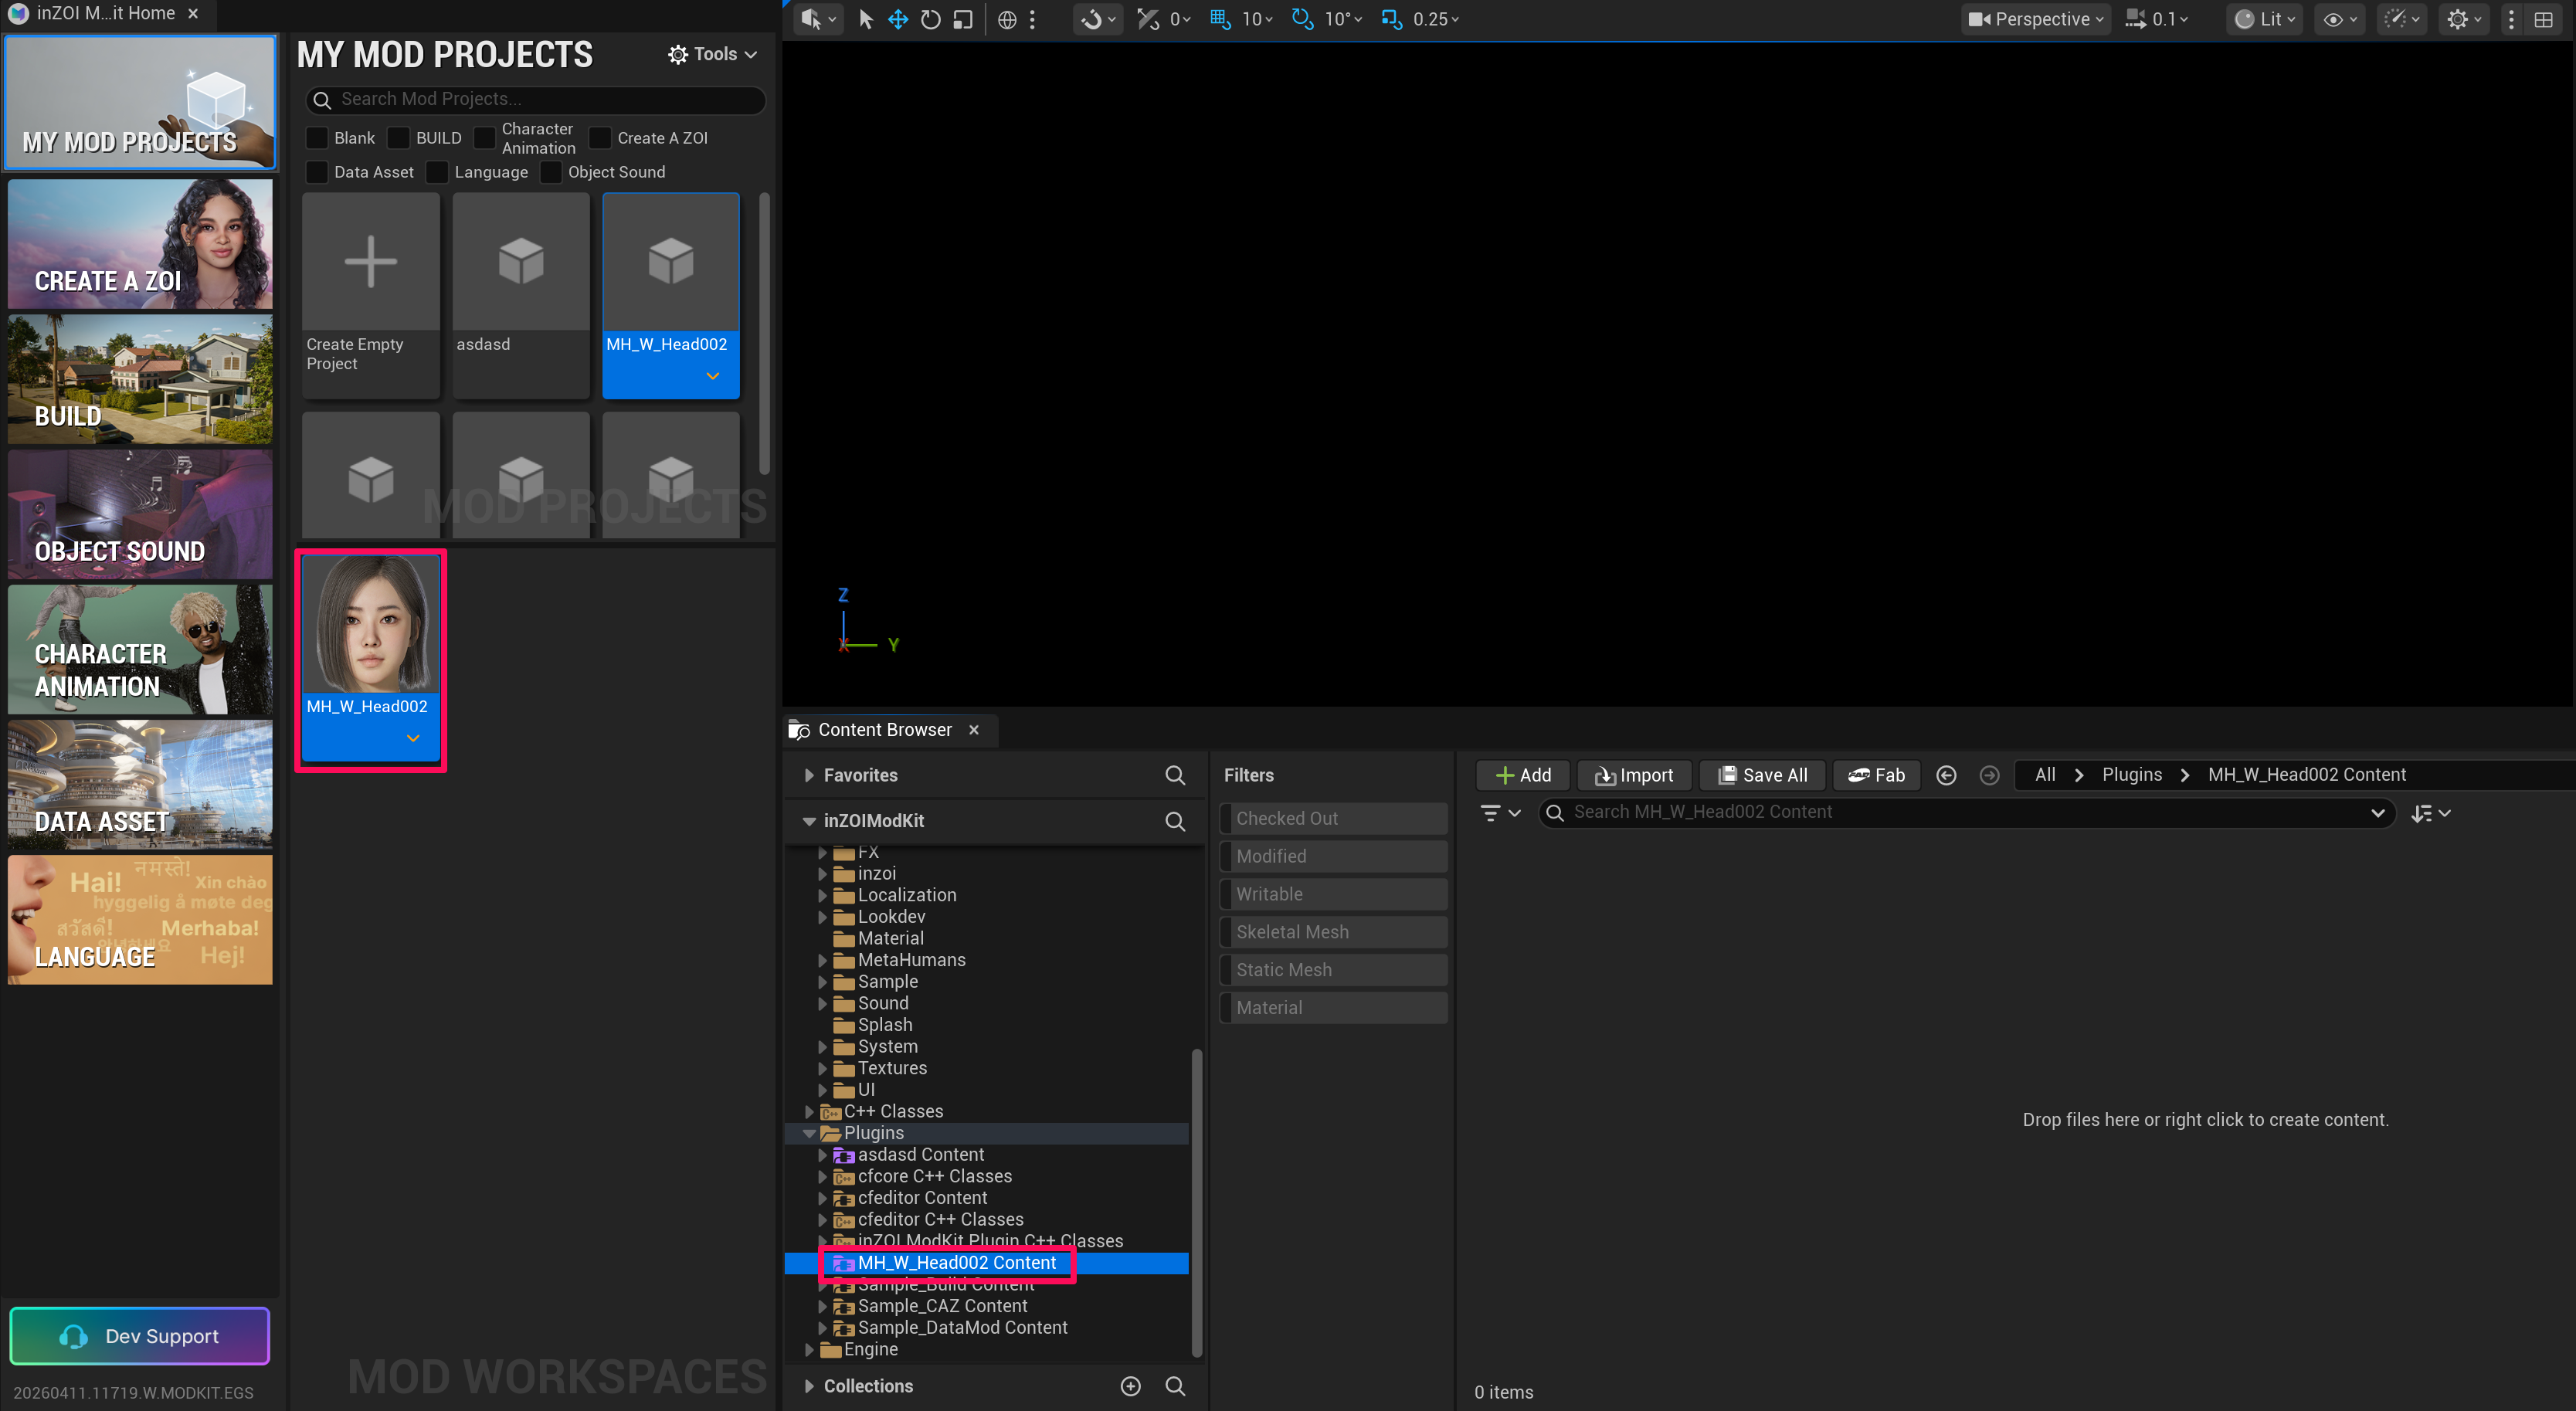
Task: Select the Rotate tool in viewport toolbar
Action: [929, 19]
